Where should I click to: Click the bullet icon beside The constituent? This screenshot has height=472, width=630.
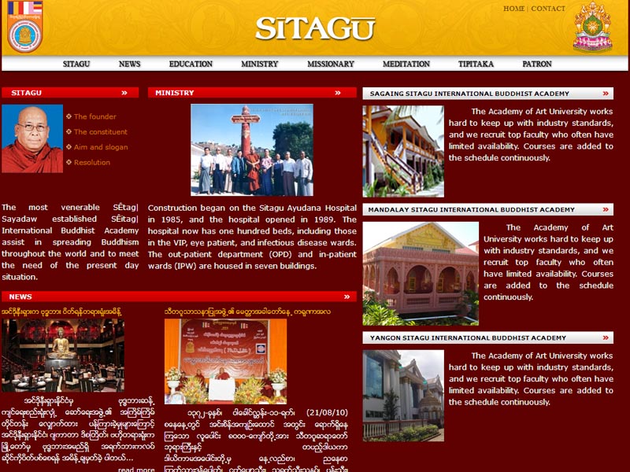click(69, 131)
